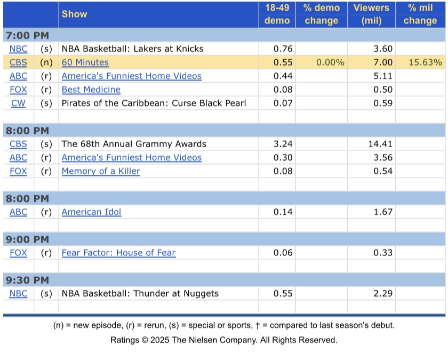Select the 9:30 PM time slot heading
This screenshot has height=354, width=448.
point(27,280)
